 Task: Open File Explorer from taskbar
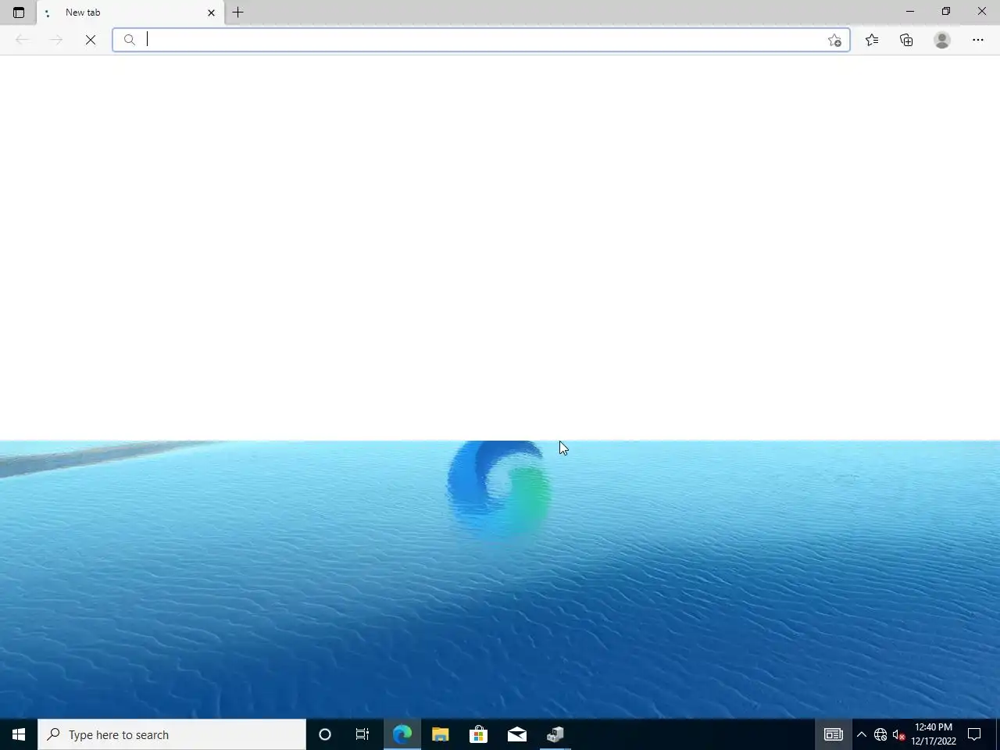(441, 734)
